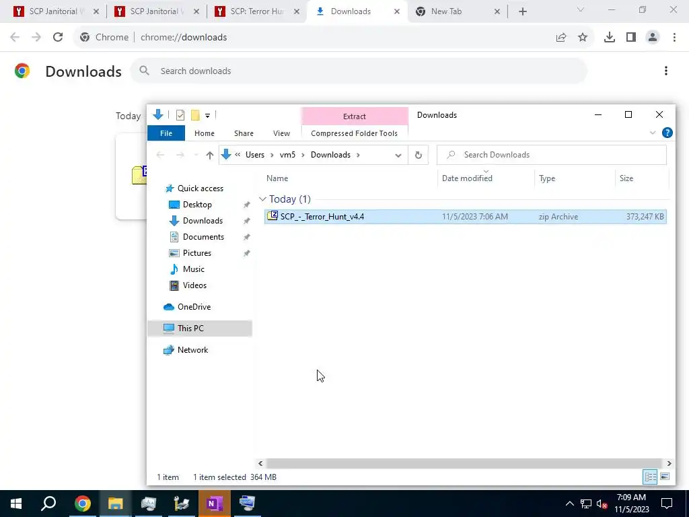689x517 pixels.
Task: Open Explorer Help icon
Action: coord(667,133)
